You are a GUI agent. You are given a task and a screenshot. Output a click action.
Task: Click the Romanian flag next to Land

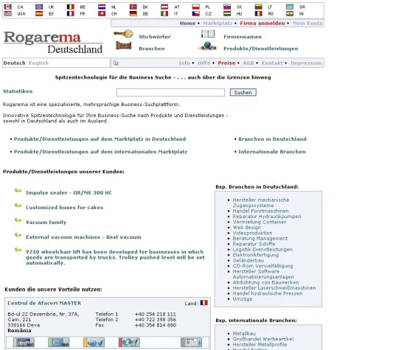coord(204,303)
